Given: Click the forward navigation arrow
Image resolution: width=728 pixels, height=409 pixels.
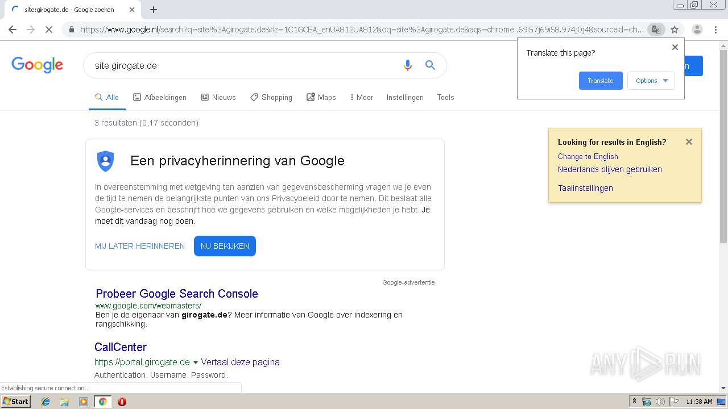Looking at the screenshot, I should [x=31, y=30].
